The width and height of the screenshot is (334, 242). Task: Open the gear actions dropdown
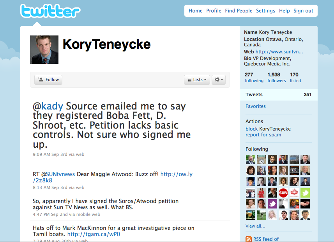(219, 79)
